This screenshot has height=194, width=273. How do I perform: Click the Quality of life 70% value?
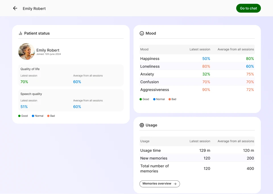24,82
